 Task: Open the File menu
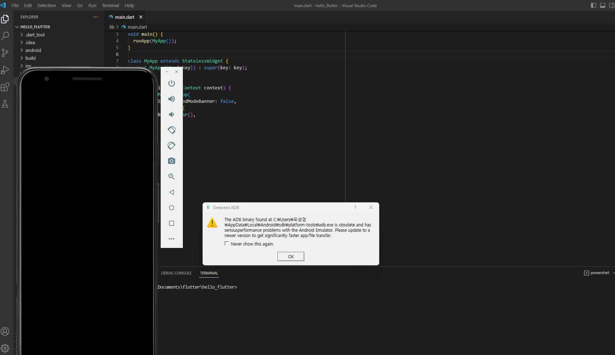(x=15, y=5)
